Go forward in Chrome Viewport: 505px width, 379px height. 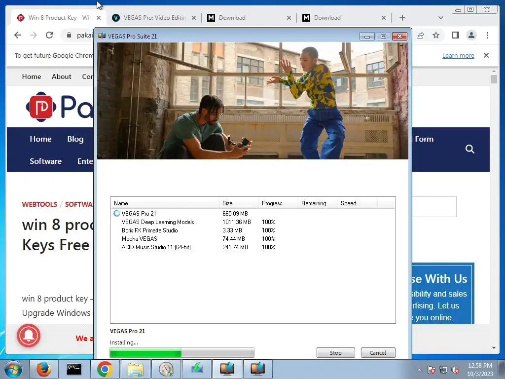point(34,35)
